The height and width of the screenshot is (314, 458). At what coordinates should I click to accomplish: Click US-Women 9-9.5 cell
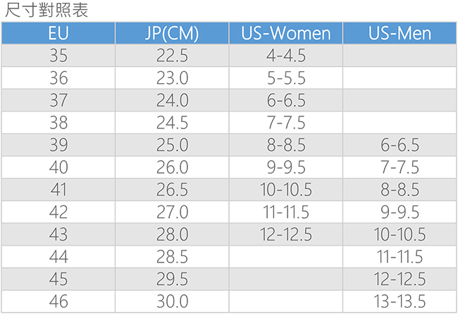pyautogui.click(x=285, y=167)
